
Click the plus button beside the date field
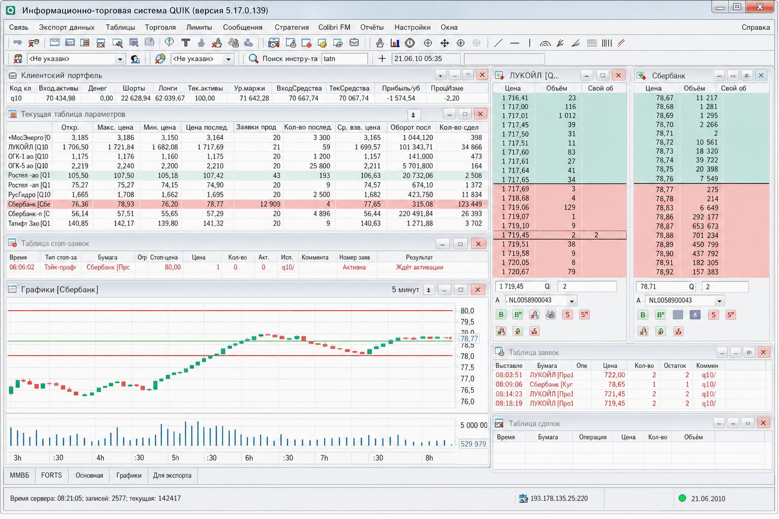[x=382, y=59]
